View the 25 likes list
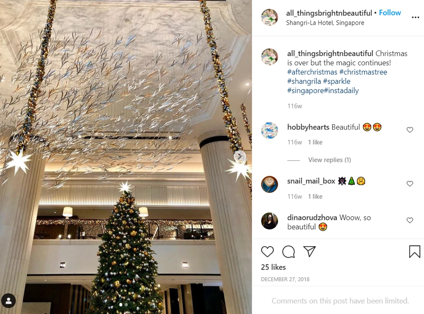Viewport: 424px width, 314px height. click(273, 267)
